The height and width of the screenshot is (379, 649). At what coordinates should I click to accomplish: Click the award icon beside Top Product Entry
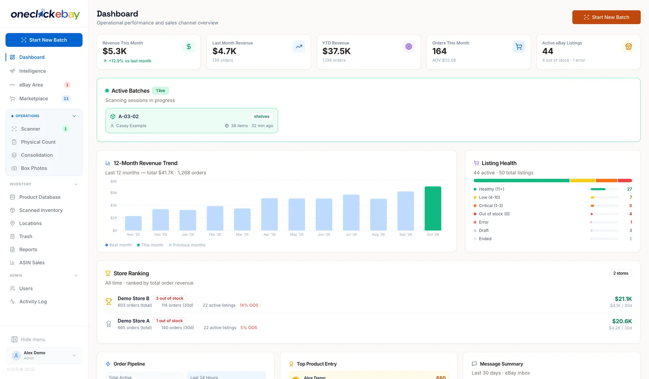pyautogui.click(x=291, y=364)
